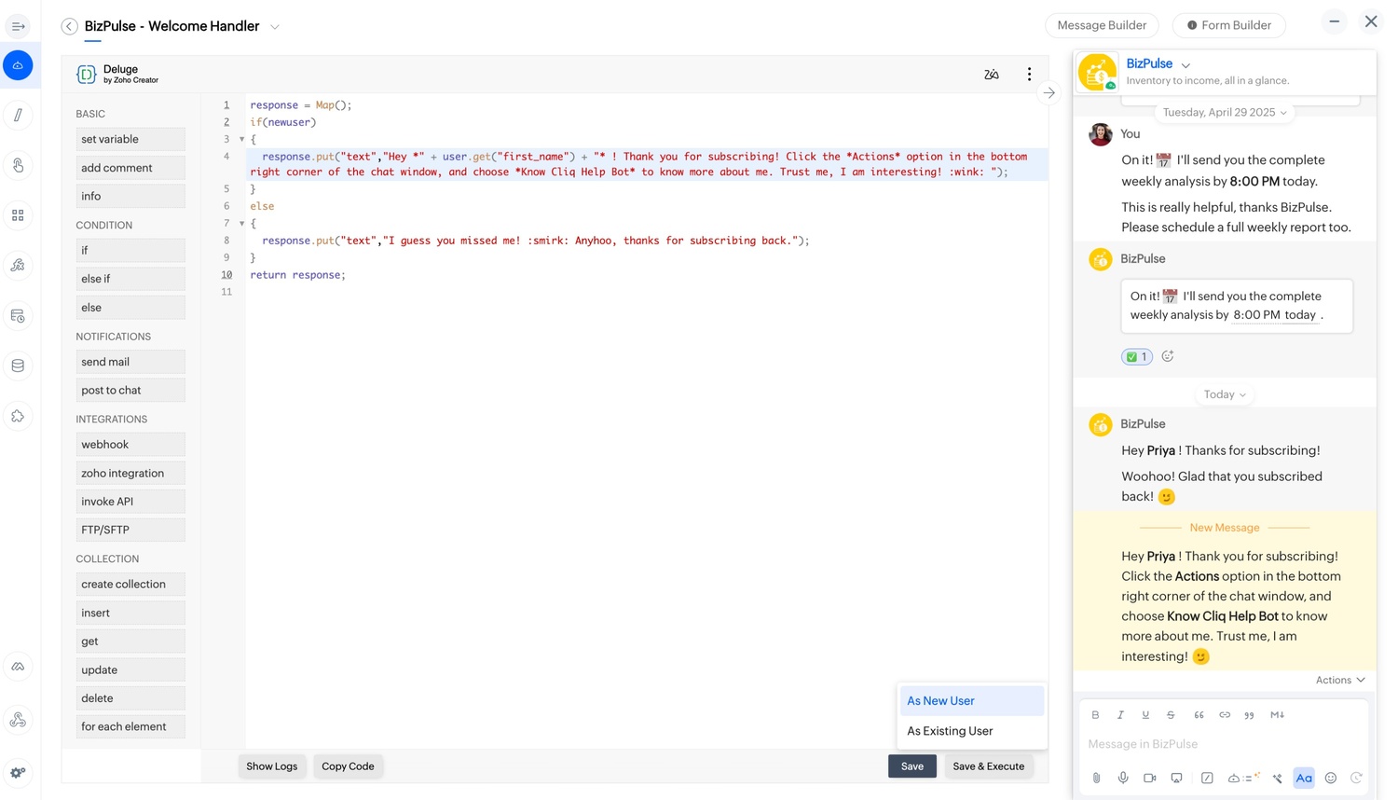Toggle the Aa formatting toolbar button
The height and width of the screenshot is (800, 1398).
point(1303,778)
